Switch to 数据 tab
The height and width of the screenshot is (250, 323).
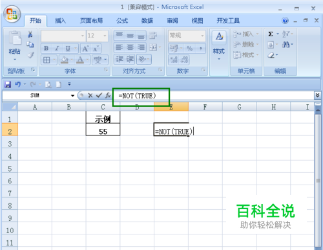pyautogui.click(x=147, y=21)
